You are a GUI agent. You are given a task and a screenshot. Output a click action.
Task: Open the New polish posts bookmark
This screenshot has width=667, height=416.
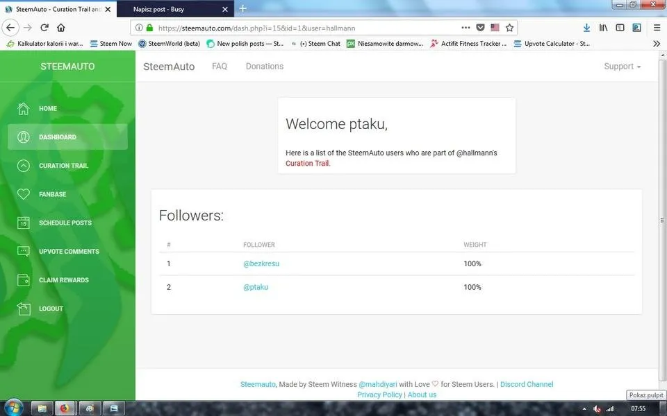click(x=245, y=43)
